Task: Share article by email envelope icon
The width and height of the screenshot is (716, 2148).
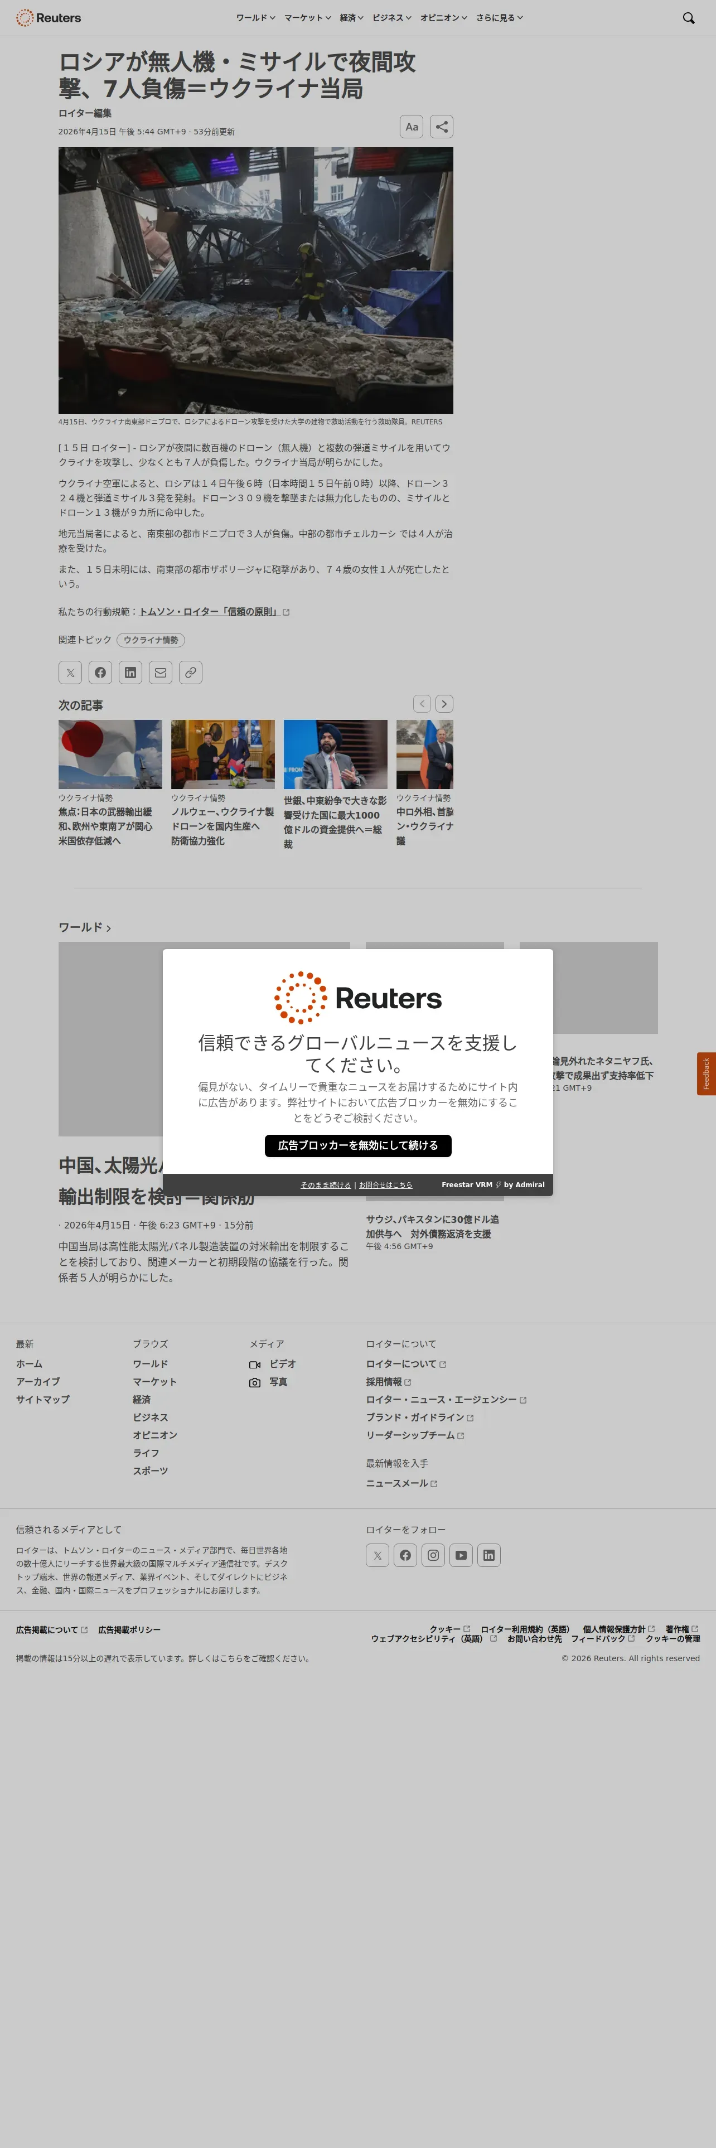Action: [161, 672]
